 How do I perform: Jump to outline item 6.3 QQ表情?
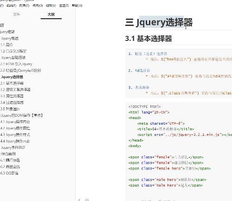(x=9, y=173)
